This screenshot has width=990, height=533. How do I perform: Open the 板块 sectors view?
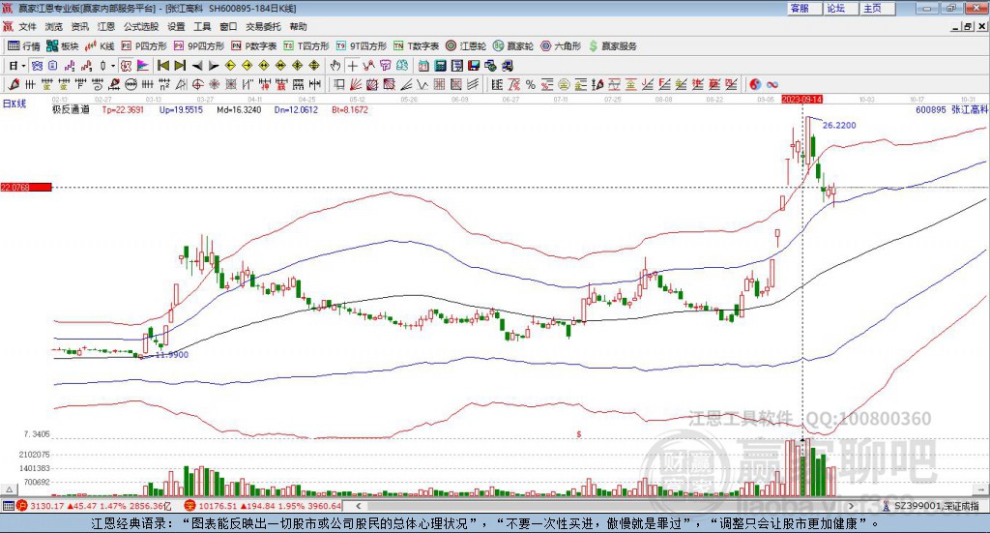[63, 46]
